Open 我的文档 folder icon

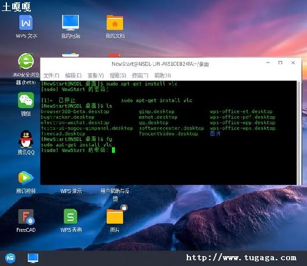pos(115,23)
